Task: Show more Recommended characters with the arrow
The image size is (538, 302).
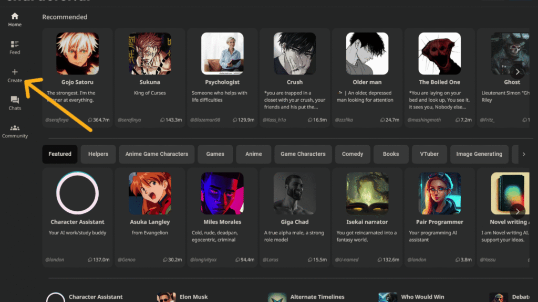Action: coord(518,72)
